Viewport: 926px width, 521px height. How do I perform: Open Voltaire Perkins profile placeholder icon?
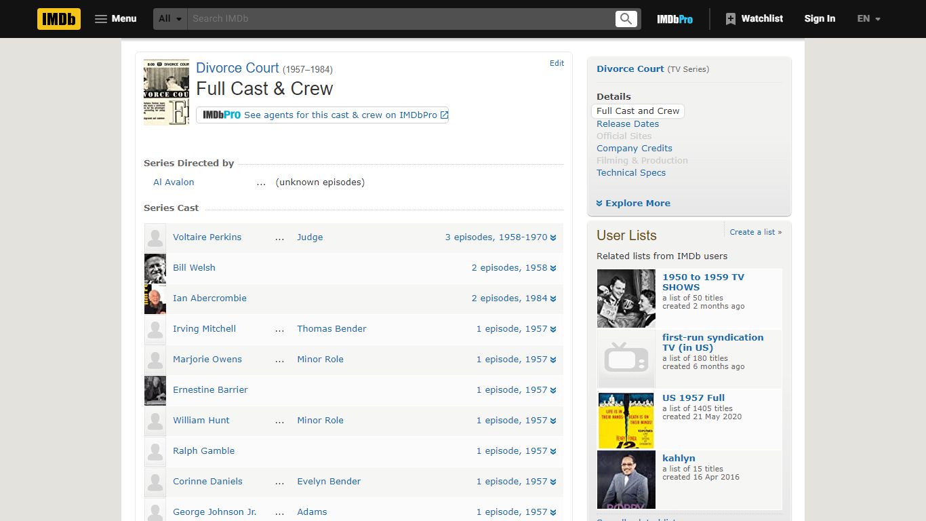click(x=155, y=237)
